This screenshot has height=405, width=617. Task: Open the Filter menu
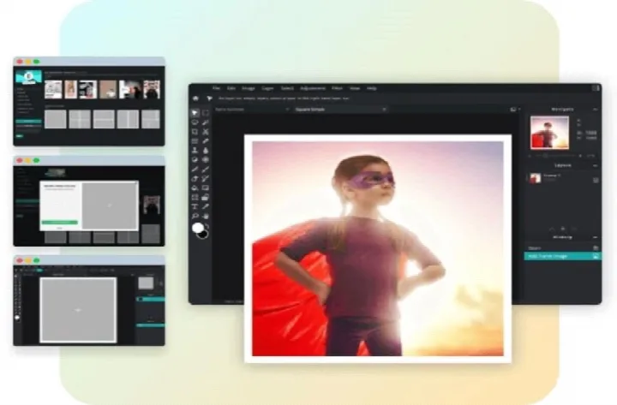click(337, 88)
